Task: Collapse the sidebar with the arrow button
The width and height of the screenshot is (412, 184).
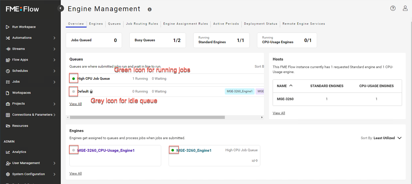Action: 61,8
